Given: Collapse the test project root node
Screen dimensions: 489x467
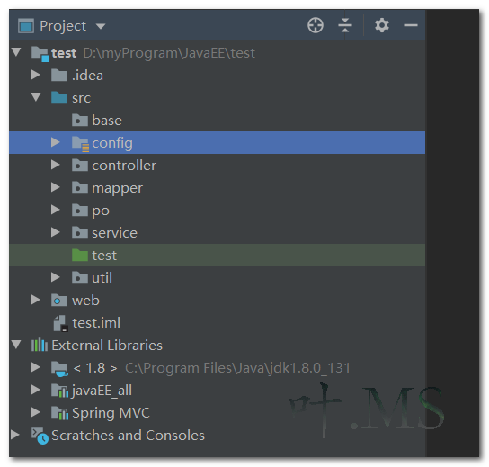Looking at the screenshot, I should click(x=16, y=51).
